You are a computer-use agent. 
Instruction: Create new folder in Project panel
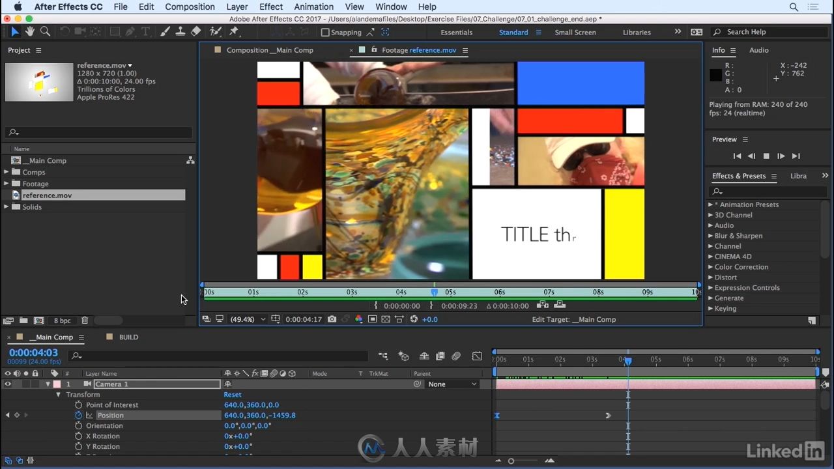pyautogui.click(x=23, y=320)
